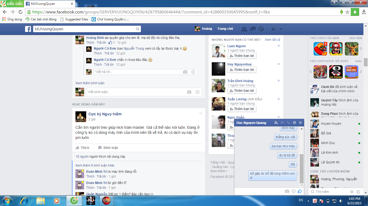The image size is (368, 206).
Task: Expand options chevron on Cực kỳ Nguy hiểm post
Action: pyautogui.click(x=201, y=113)
